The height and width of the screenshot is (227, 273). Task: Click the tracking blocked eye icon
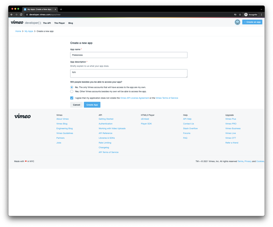click(235, 15)
